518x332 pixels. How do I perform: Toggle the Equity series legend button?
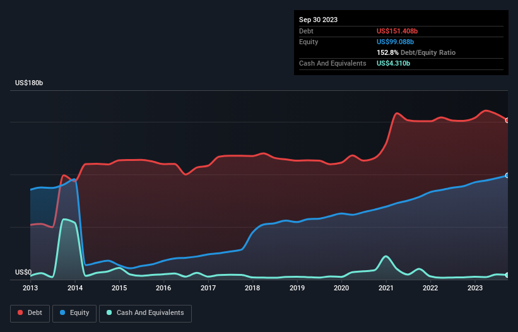(74, 313)
